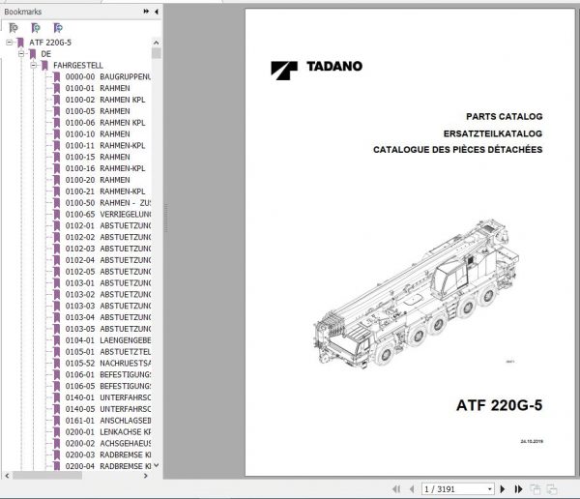Open bookmark 0140-01 UNTERFAHRSCHUTZ
Screen dimensions: 580x499
click(x=107, y=397)
